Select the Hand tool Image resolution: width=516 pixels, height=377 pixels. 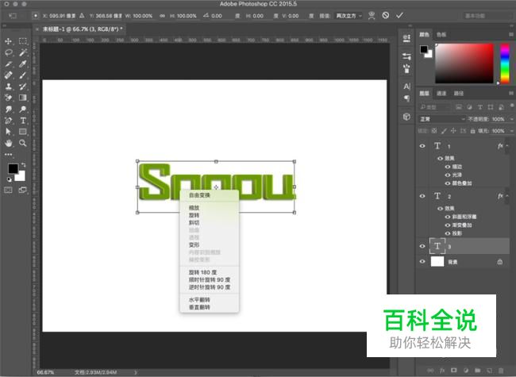click(x=8, y=143)
